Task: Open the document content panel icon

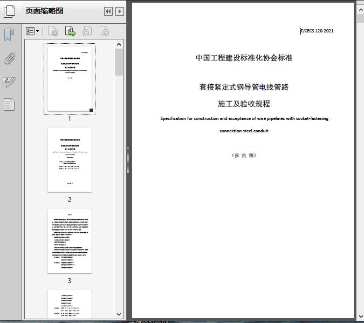Action: pos(9,105)
